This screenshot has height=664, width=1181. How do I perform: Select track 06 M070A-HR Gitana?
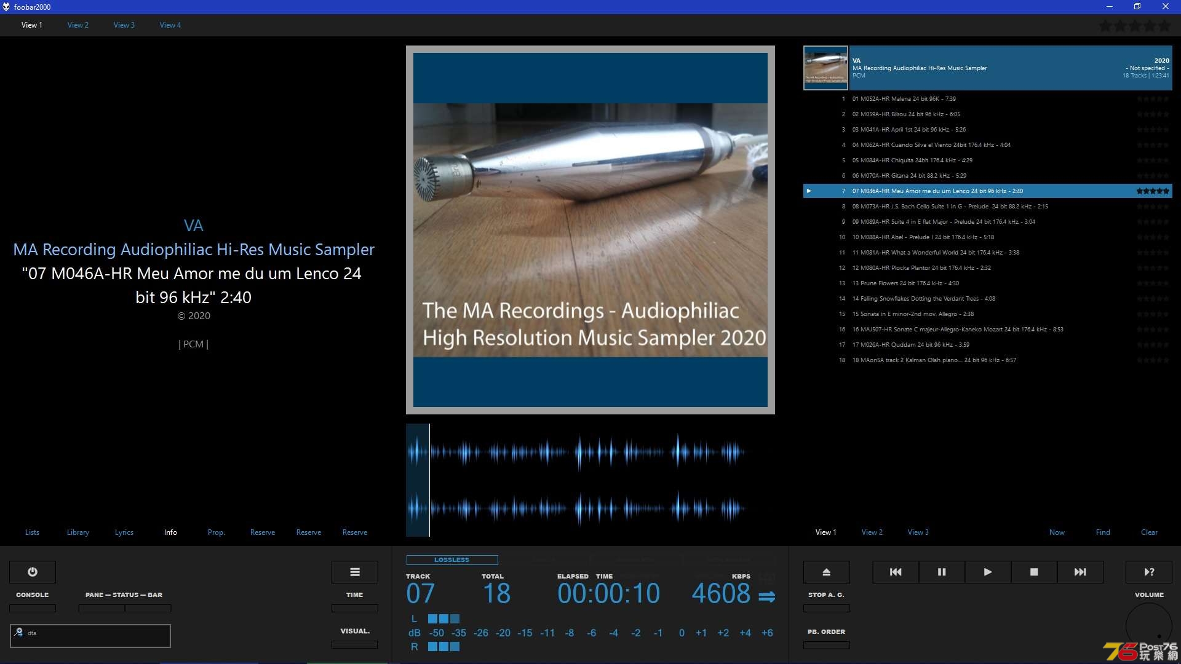coord(988,176)
